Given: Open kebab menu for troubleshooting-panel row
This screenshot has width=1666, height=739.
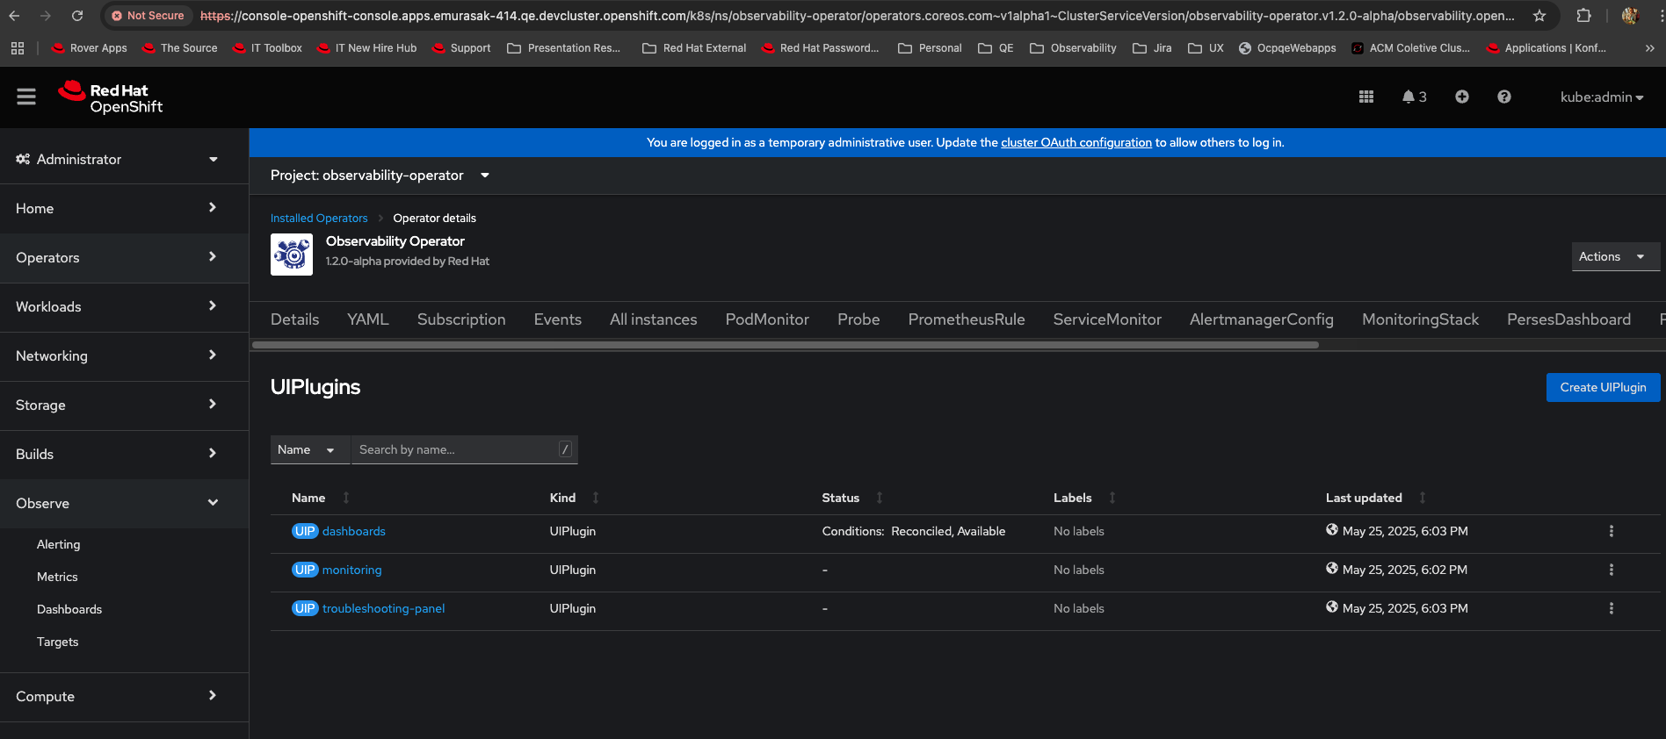Looking at the screenshot, I should click(x=1611, y=608).
